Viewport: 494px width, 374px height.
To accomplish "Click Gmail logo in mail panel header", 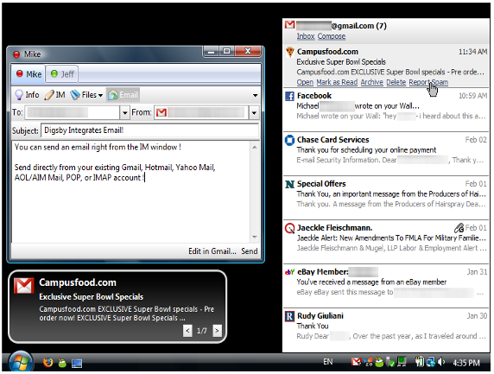I will tap(289, 24).
